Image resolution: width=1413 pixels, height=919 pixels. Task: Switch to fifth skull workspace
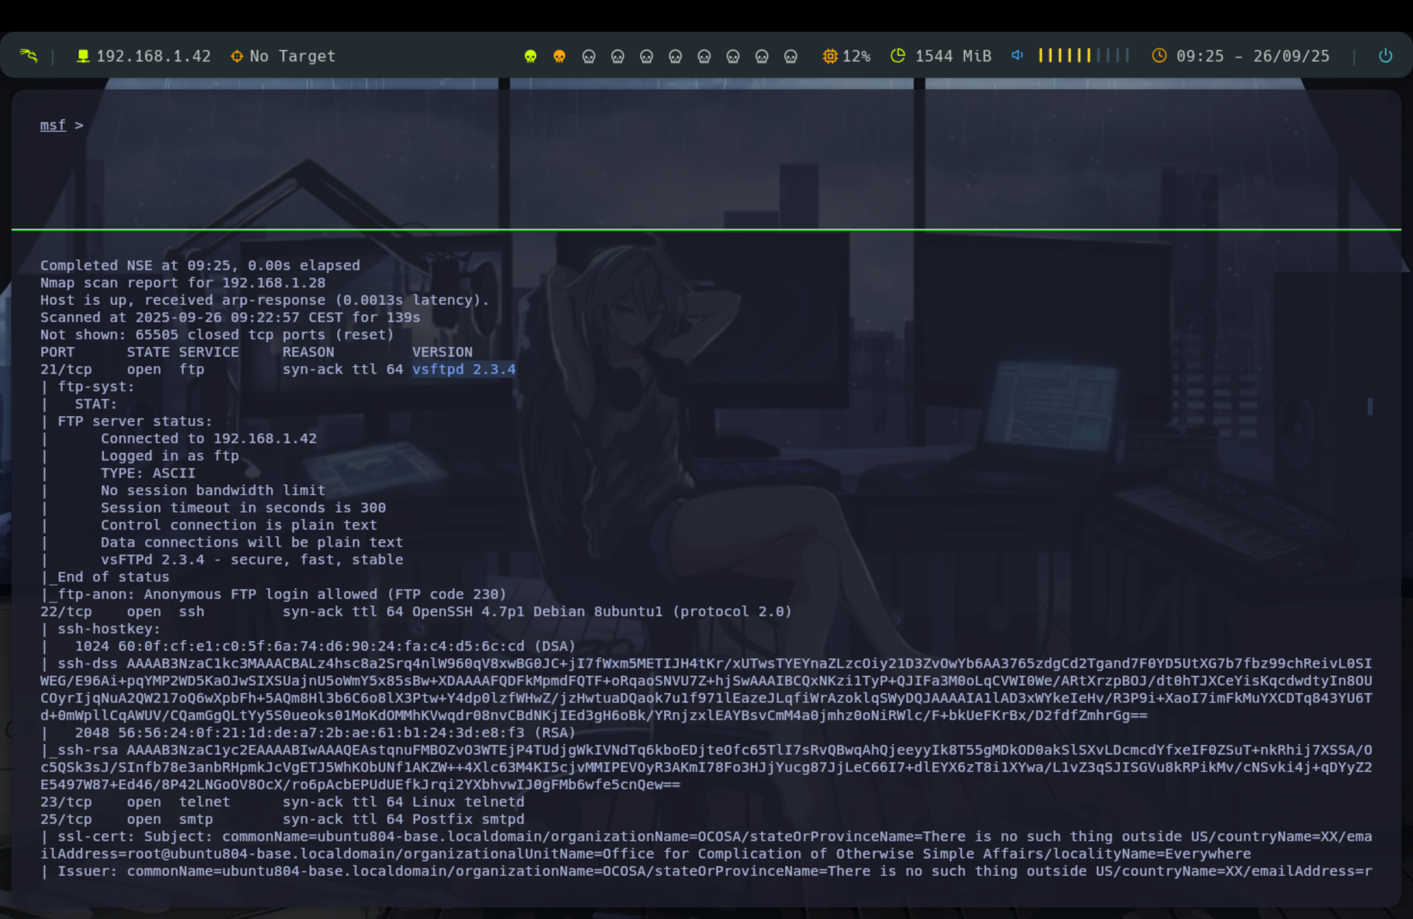[x=646, y=56]
